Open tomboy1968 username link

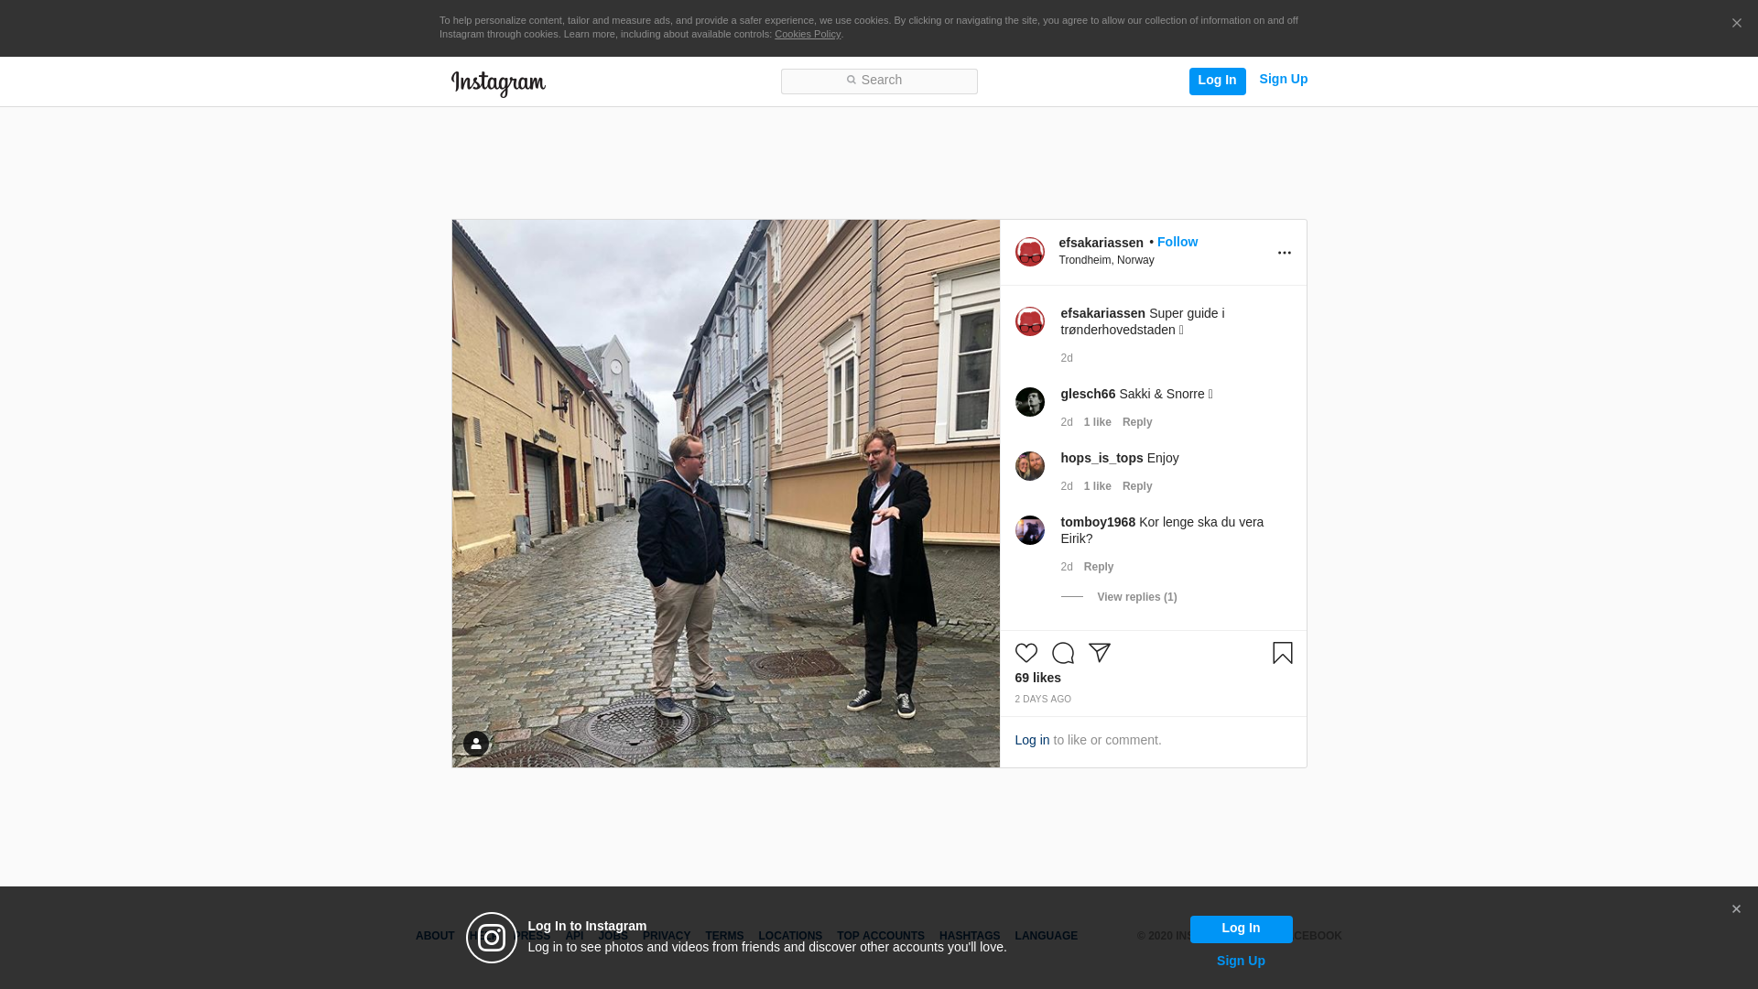1098,522
